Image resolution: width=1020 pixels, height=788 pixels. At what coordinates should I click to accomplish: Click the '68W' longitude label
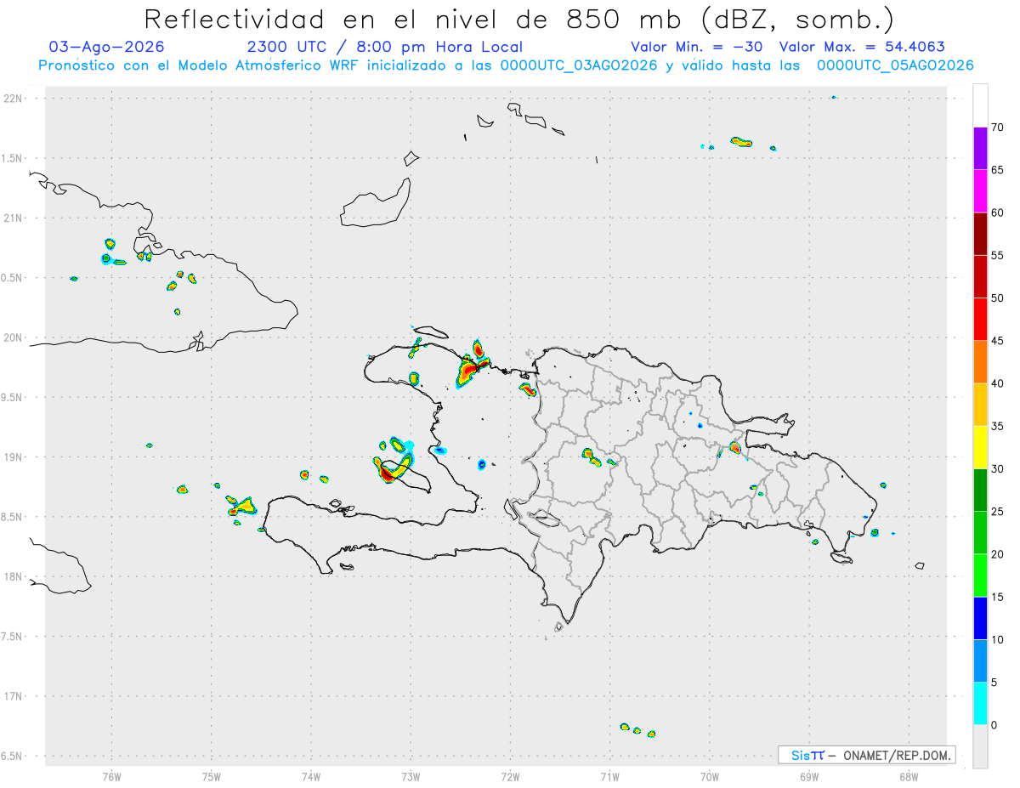[x=909, y=776]
